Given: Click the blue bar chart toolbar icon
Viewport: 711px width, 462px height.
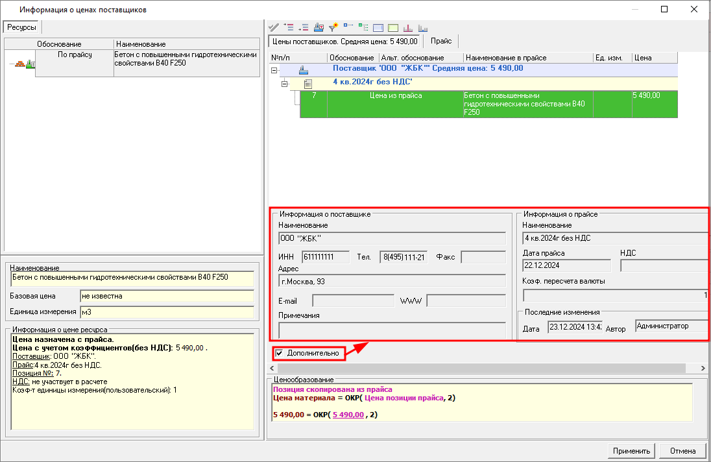Looking at the screenshot, I should pyautogui.click(x=423, y=28).
